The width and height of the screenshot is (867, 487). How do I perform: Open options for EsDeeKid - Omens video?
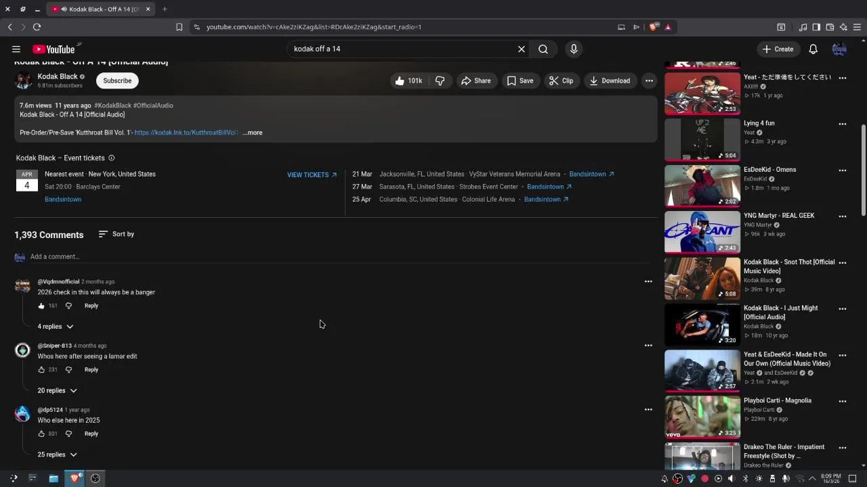coord(843,170)
